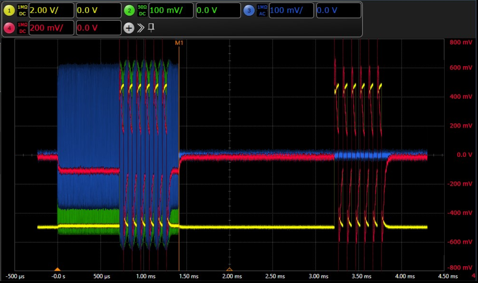This screenshot has height=283, width=478.
Task: Click the solid orange trigger time marker
Action: pos(57,269)
